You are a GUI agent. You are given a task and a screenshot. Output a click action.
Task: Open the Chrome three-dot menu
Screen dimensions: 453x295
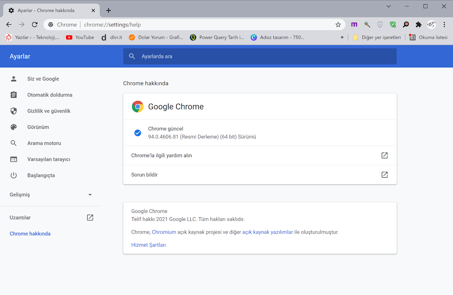444,25
